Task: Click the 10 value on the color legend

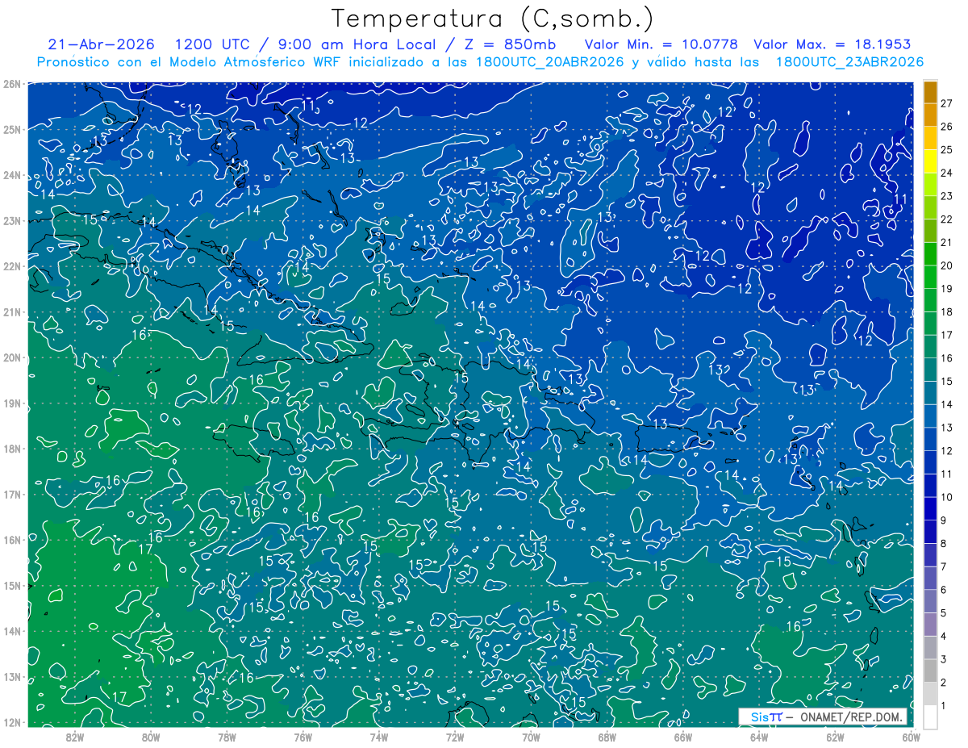Action: click(x=947, y=497)
